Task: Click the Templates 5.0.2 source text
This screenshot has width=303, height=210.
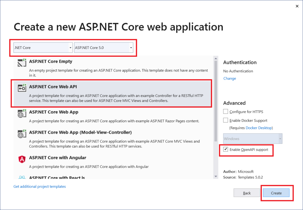Action: 250,177
